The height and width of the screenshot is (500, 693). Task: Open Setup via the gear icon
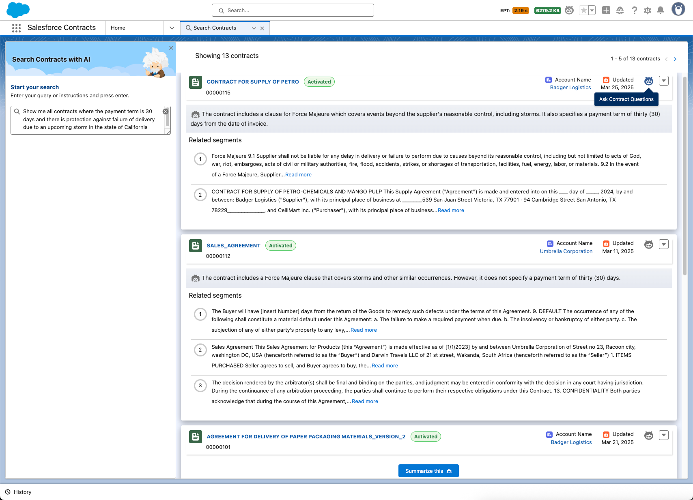(x=648, y=10)
